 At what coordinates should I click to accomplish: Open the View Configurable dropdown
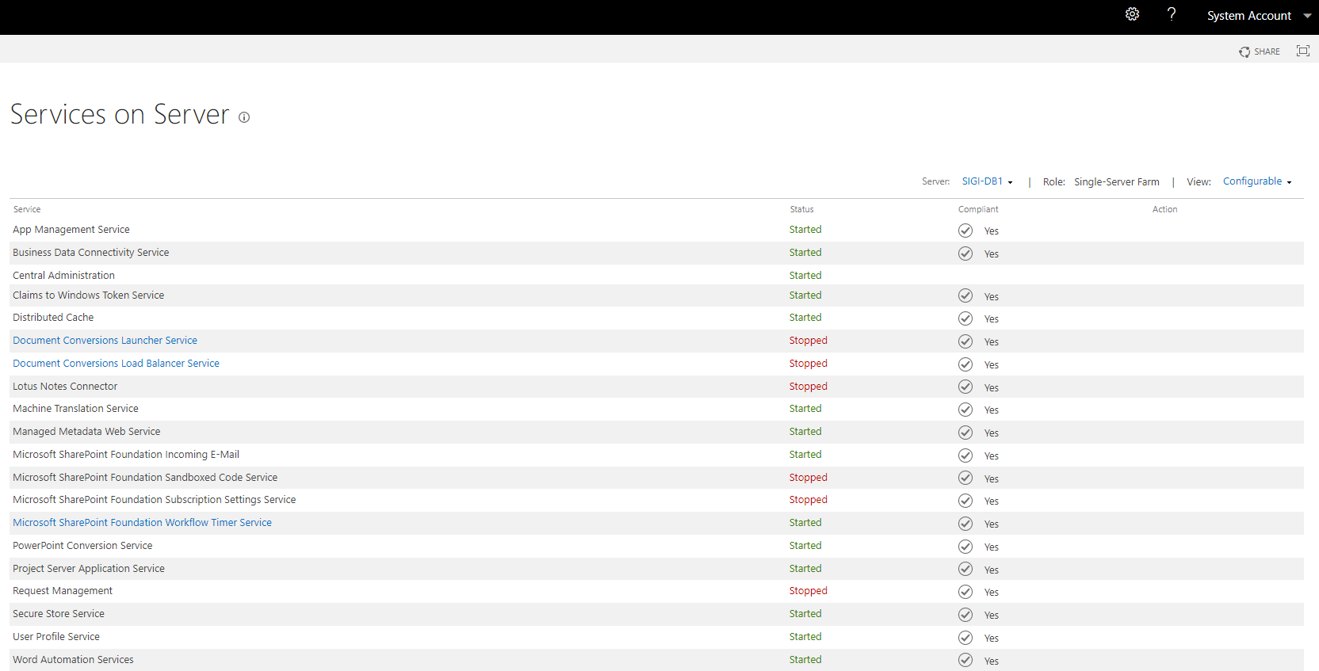1257,181
